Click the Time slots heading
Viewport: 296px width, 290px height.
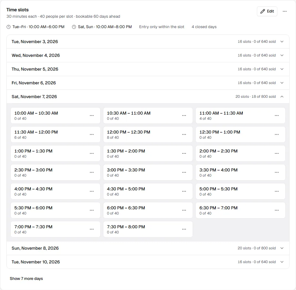point(17,10)
